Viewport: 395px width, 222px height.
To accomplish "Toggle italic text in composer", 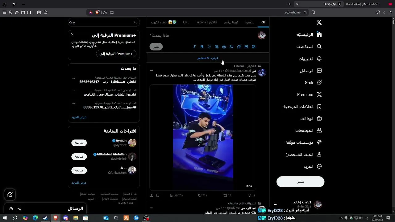I will click(194, 47).
